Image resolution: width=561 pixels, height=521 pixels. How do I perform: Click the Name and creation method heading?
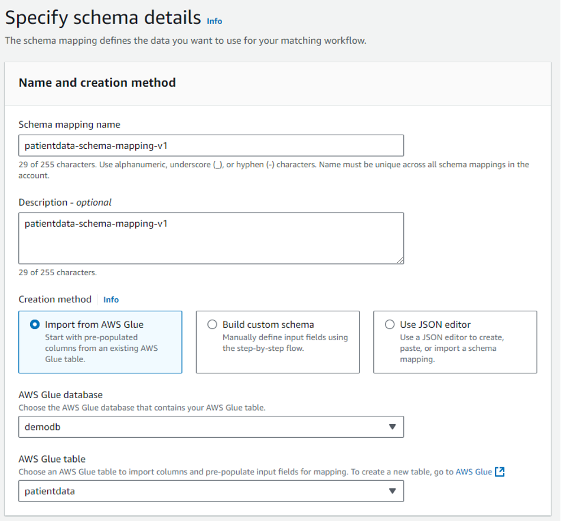[97, 83]
